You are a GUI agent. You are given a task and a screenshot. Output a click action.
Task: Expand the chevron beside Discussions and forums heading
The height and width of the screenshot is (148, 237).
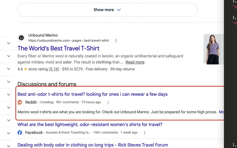(9, 82)
